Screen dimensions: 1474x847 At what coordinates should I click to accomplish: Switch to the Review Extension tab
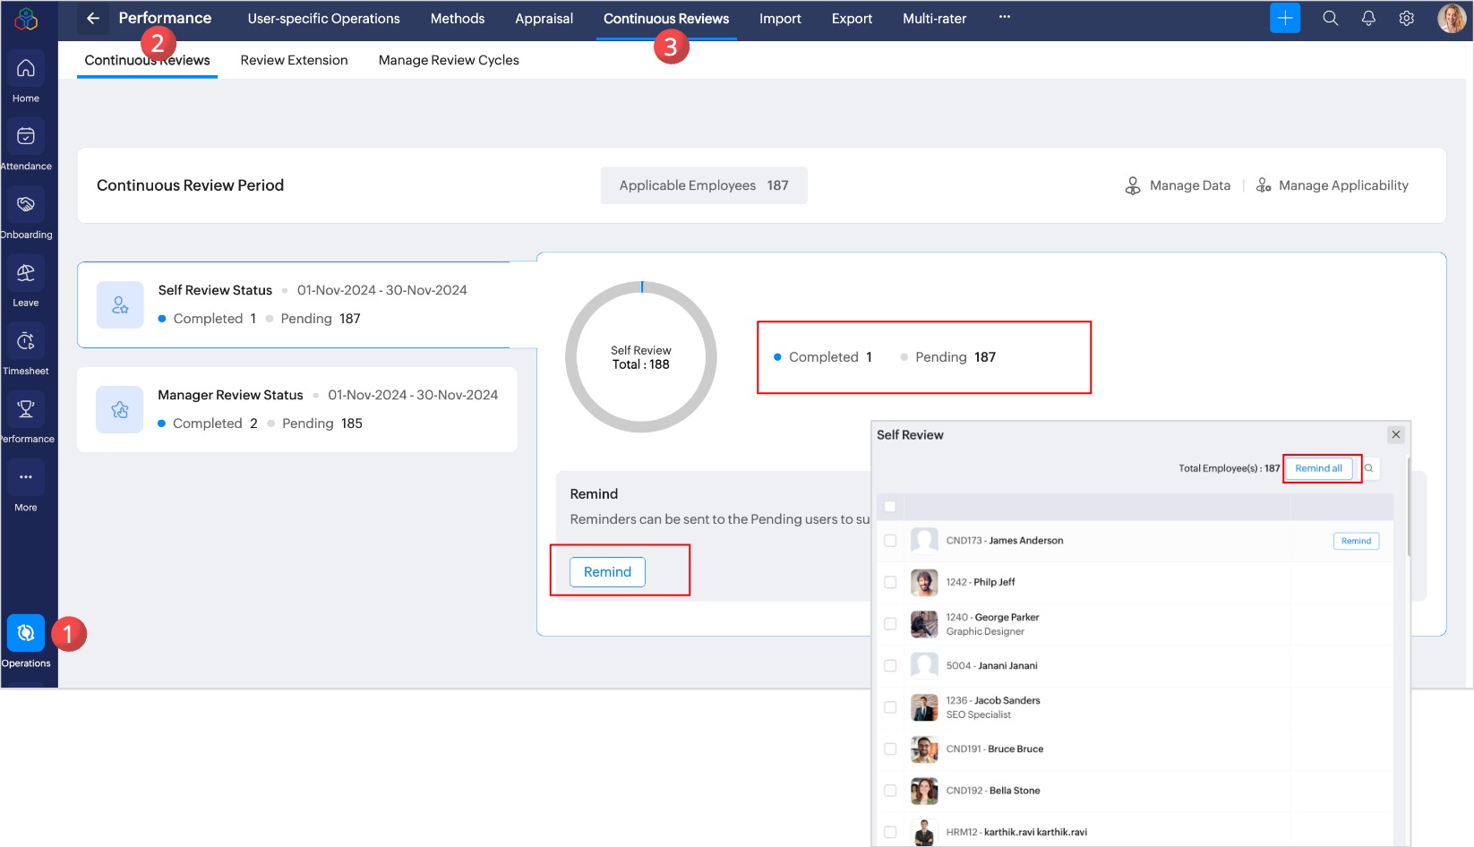[294, 60]
